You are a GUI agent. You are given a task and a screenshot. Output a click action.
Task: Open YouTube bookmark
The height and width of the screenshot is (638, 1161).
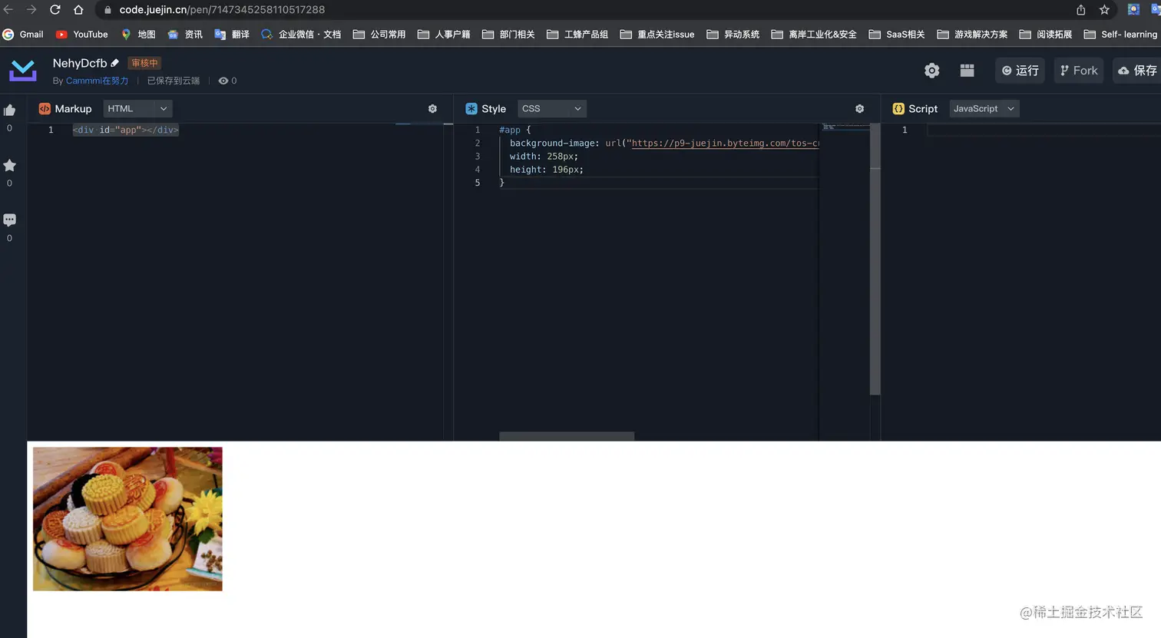(82, 35)
